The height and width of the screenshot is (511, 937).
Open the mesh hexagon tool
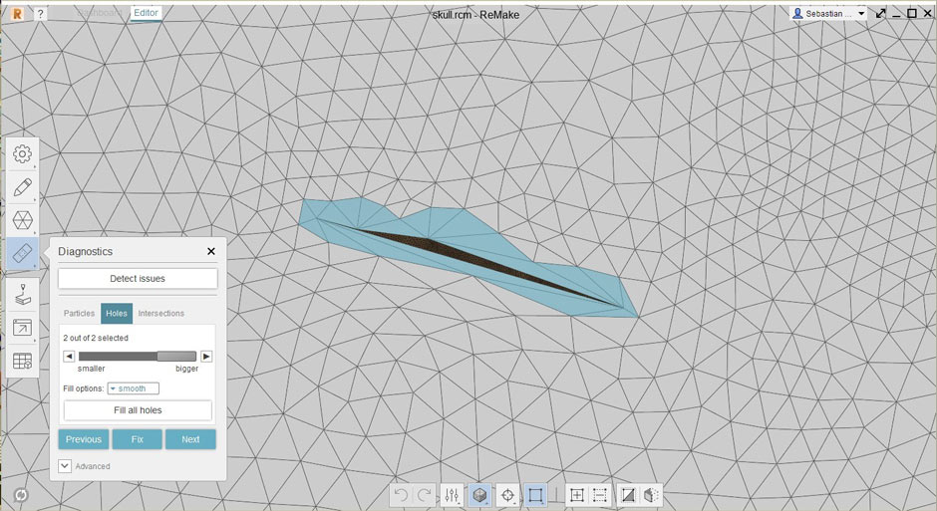coord(22,220)
